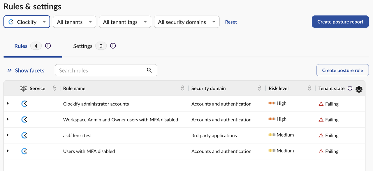Image resolution: width=373 pixels, height=171 pixels.
Task: Toggle sorting on the Security domain column
Action: pos(260,88)
